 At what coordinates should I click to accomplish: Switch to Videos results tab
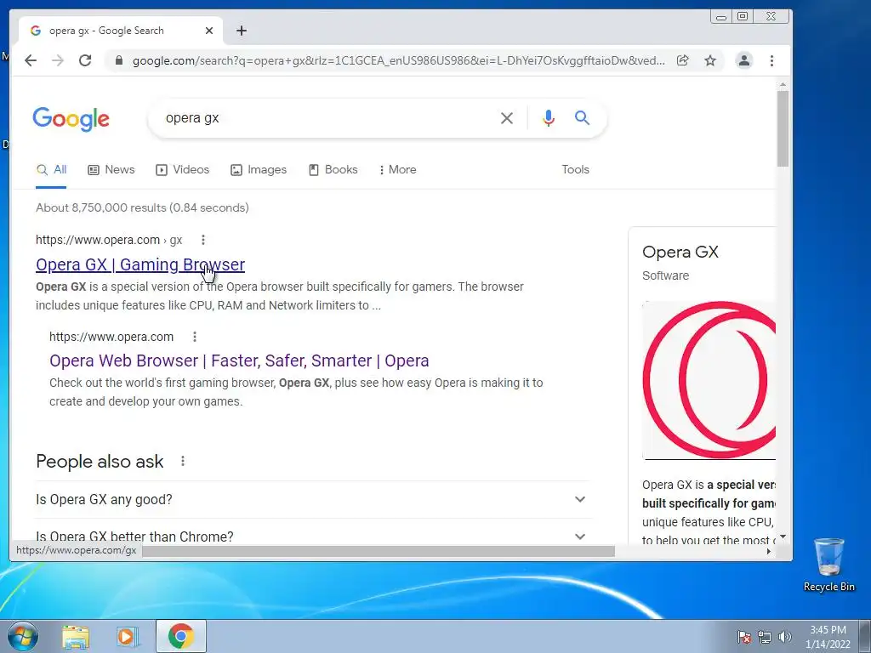pyautogui.click(x=182, y=170)
